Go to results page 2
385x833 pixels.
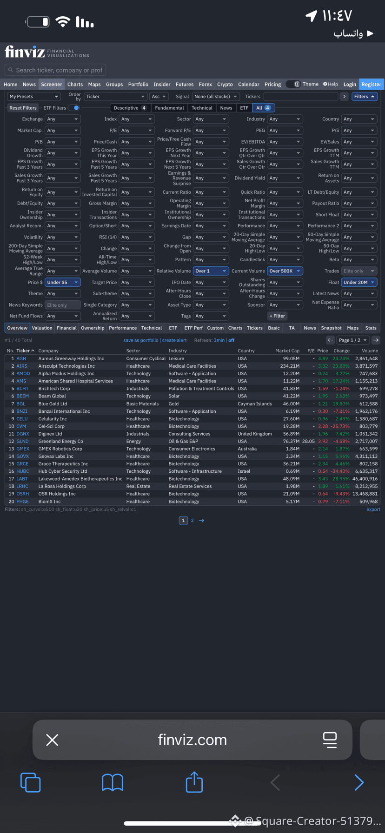click(192, 521)
